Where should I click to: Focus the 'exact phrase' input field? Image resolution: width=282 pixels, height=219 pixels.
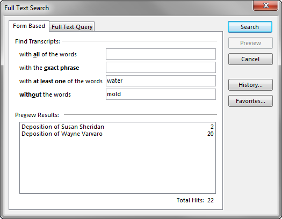click(161, 68)
